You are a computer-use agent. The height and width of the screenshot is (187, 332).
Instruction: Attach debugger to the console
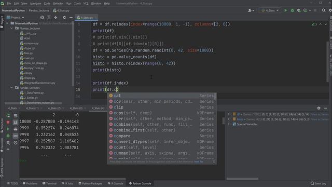(8, 136)
